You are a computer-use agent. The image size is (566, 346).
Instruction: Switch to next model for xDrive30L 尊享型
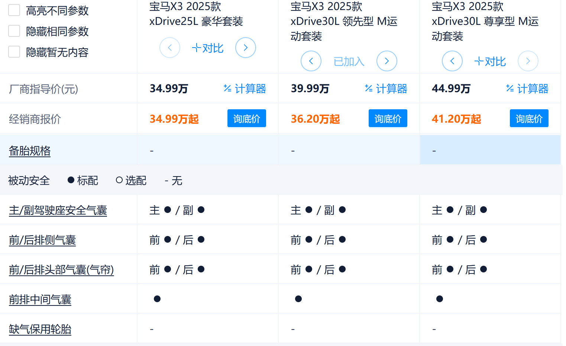[x=528, y=61]
